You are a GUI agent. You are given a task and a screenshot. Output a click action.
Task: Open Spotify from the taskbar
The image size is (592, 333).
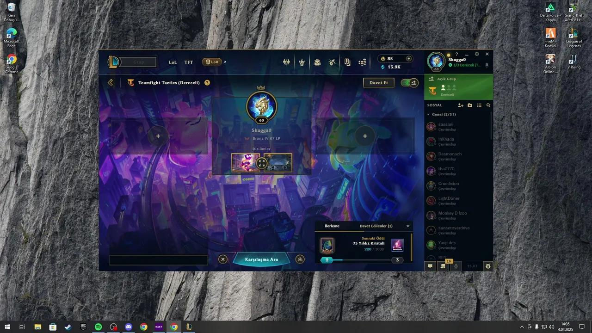98,327
